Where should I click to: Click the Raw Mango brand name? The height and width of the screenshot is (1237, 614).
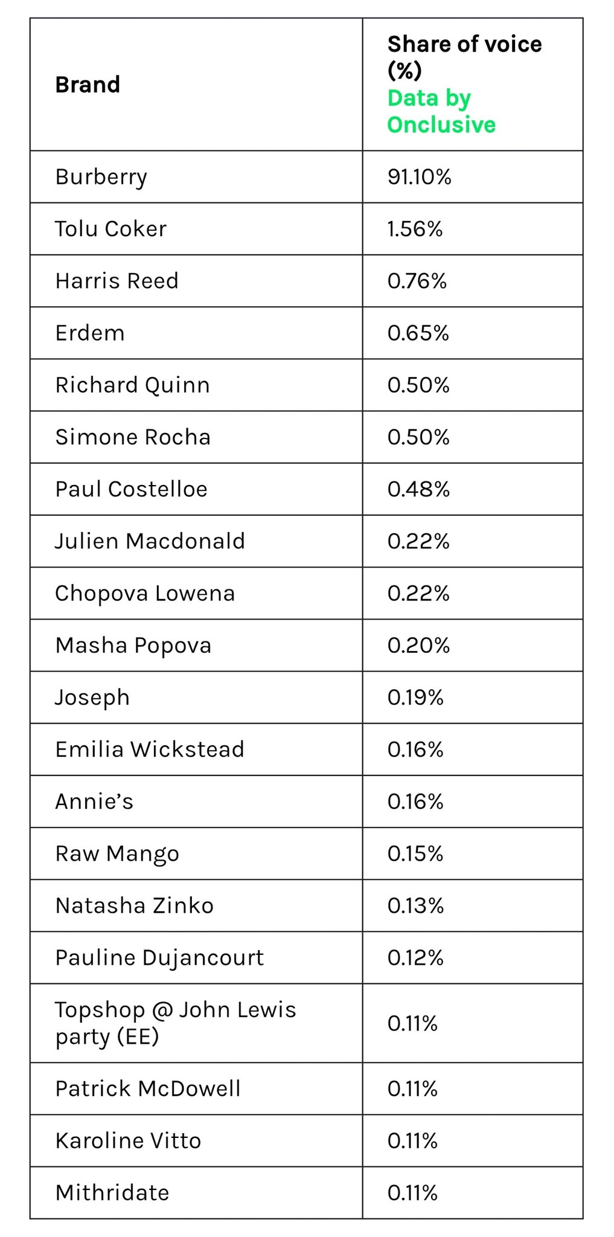point(117,853)
